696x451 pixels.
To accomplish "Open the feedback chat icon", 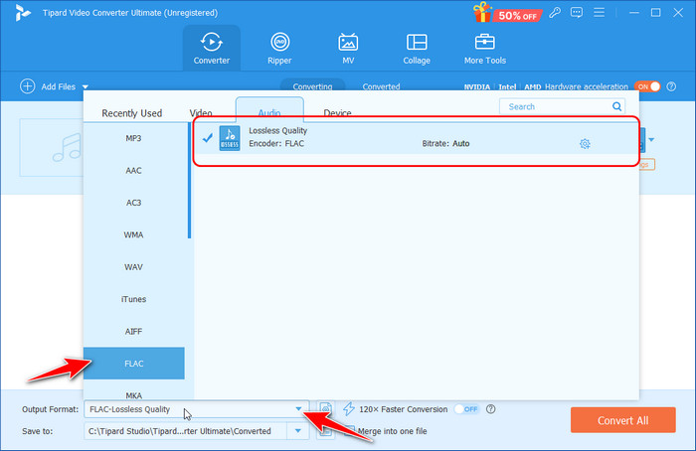I will click(577, 12).
